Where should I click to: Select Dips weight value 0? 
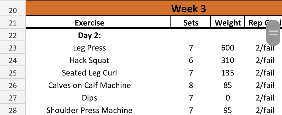pos(228,97)
